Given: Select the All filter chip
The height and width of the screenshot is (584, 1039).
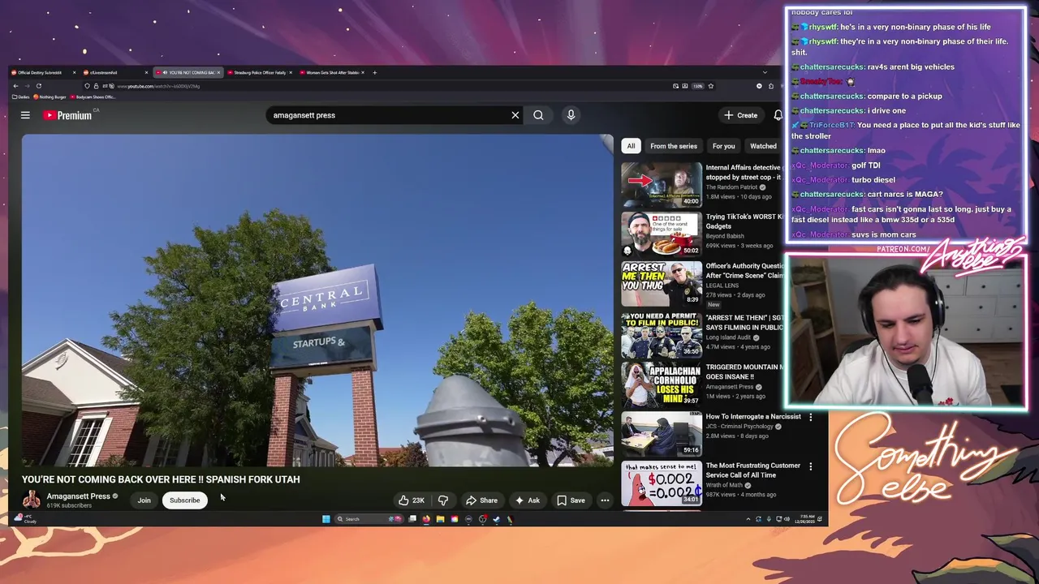Looking at the screenshot, I should [631, 146].
